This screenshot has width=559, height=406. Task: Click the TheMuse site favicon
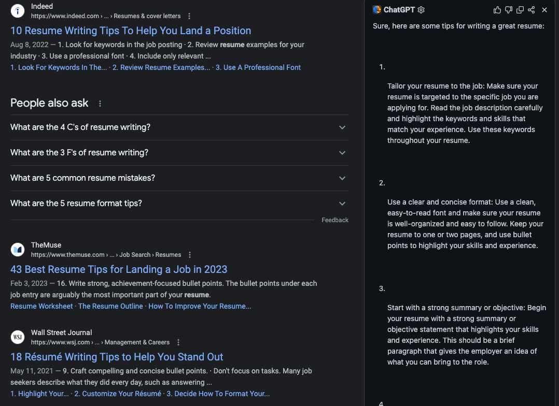[x=18, y=250]
